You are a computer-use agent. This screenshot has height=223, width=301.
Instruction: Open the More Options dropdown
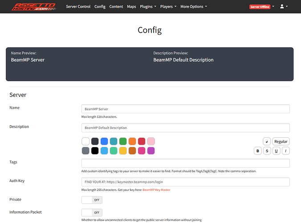[x=193, y=7]
